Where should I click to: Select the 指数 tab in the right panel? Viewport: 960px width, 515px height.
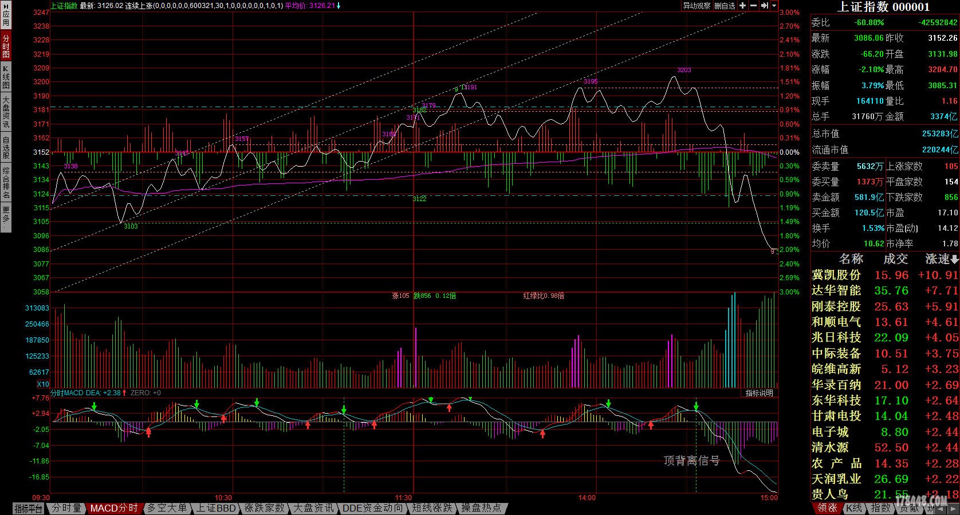(x=880, y=508)
